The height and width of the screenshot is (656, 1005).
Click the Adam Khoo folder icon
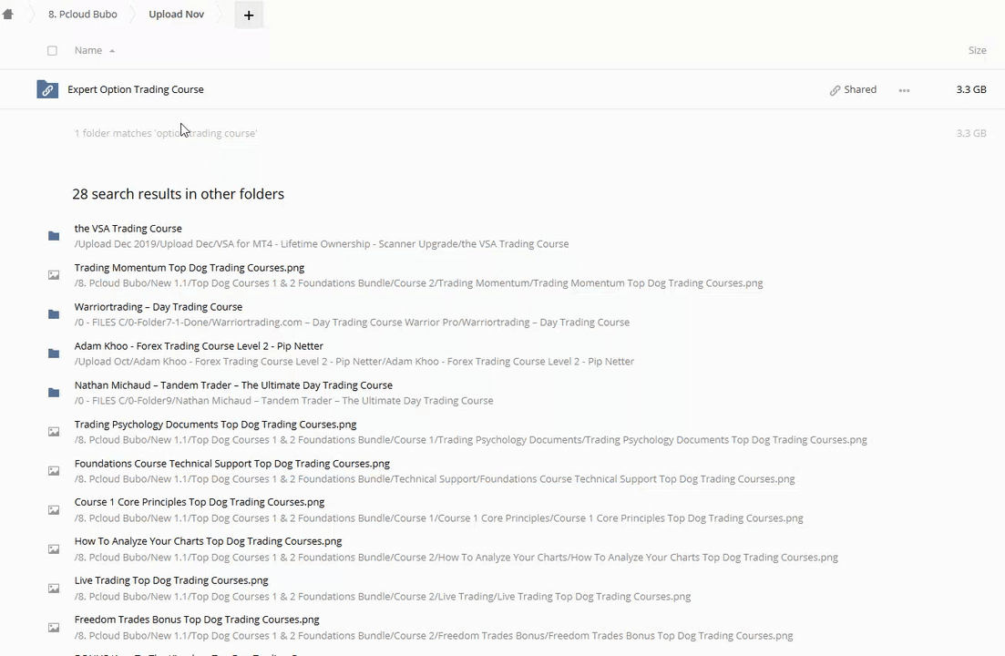(x=54, y=354)
